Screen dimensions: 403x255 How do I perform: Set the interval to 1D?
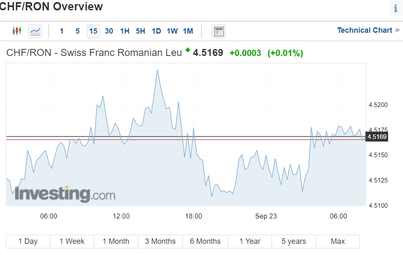tap(156, 31)
